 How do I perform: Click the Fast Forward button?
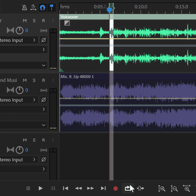pos(91,188)
